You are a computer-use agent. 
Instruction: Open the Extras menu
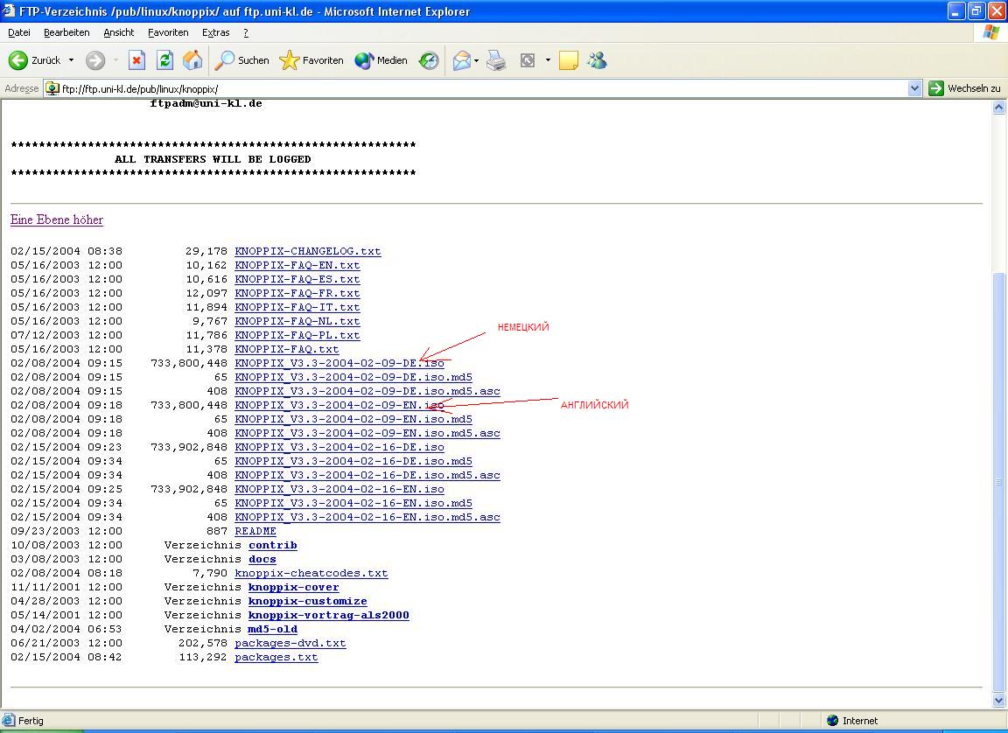pyautogui.click(x=215, y=32)
